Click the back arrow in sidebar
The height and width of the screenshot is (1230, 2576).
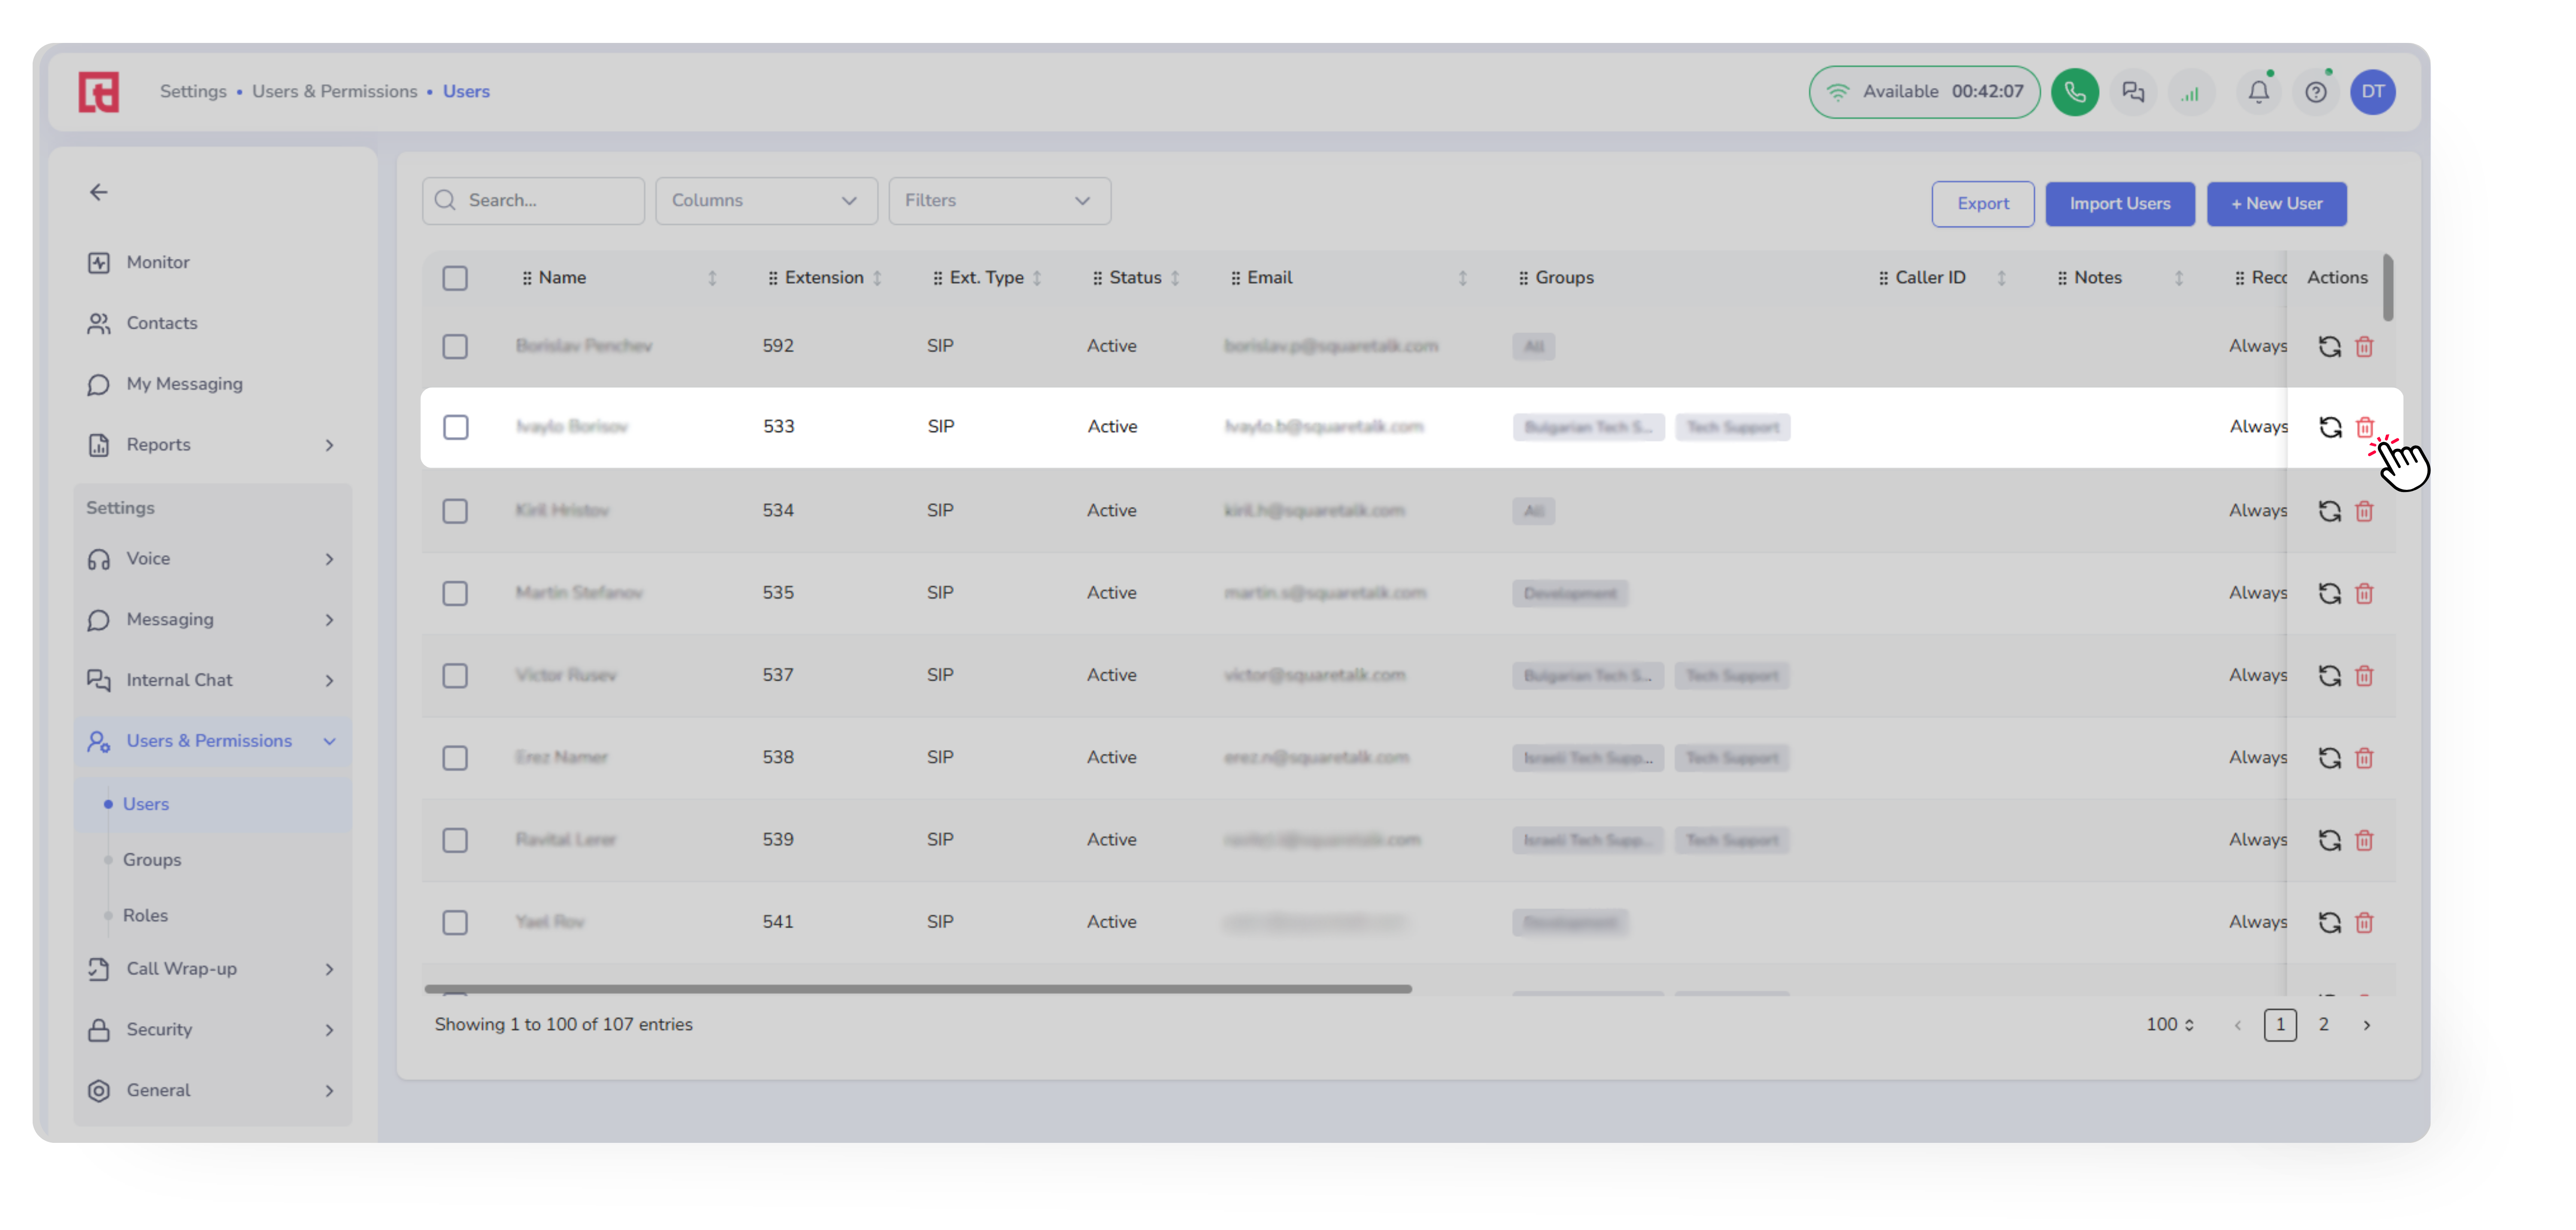coord(98,192)
